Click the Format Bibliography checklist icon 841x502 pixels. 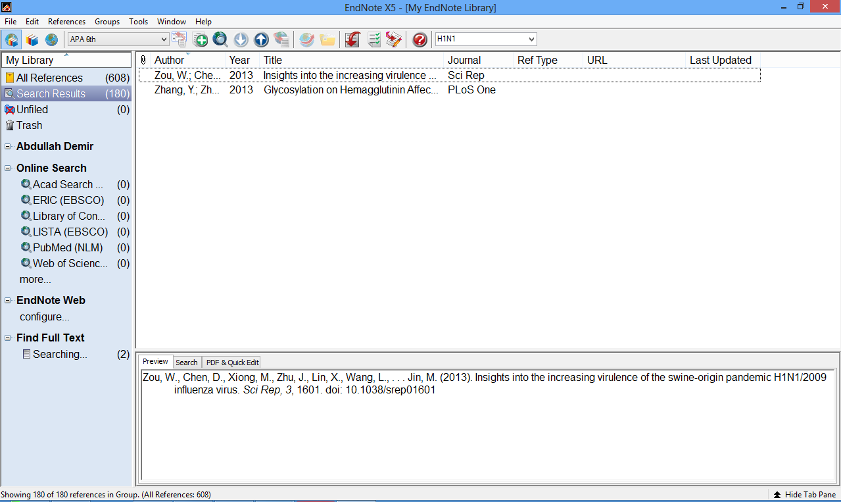(373, 39)
